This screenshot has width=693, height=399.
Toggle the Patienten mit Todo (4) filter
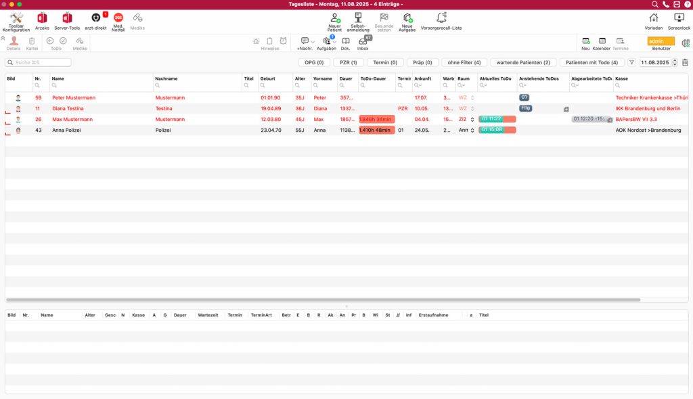pos(591,62)
